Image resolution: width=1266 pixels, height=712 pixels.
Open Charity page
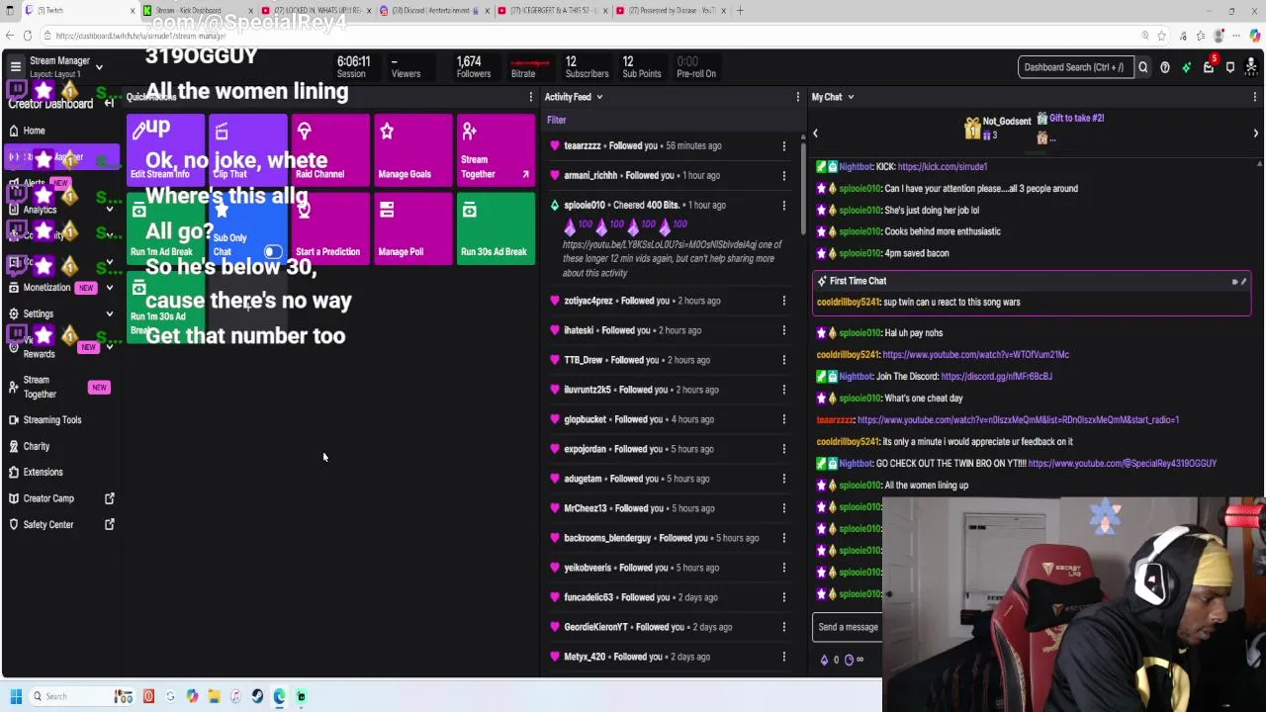click(x=61, y=446)
